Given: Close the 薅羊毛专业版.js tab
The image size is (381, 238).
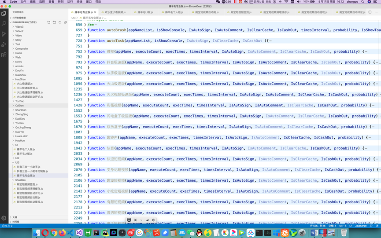Looking at the screenshot, I should pos(95,12).
